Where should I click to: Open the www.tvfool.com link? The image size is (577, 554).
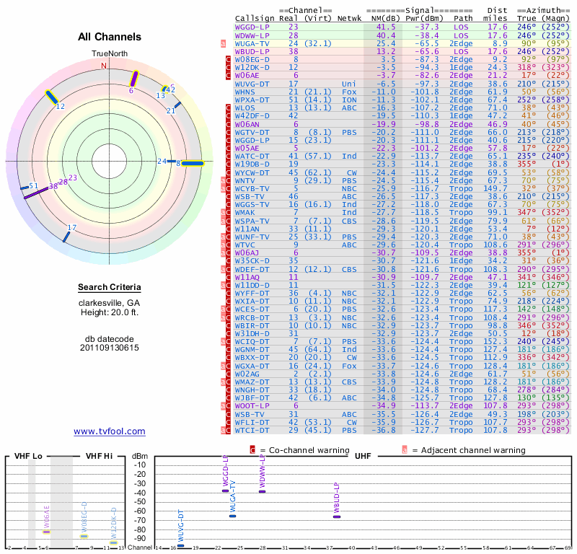110,431
